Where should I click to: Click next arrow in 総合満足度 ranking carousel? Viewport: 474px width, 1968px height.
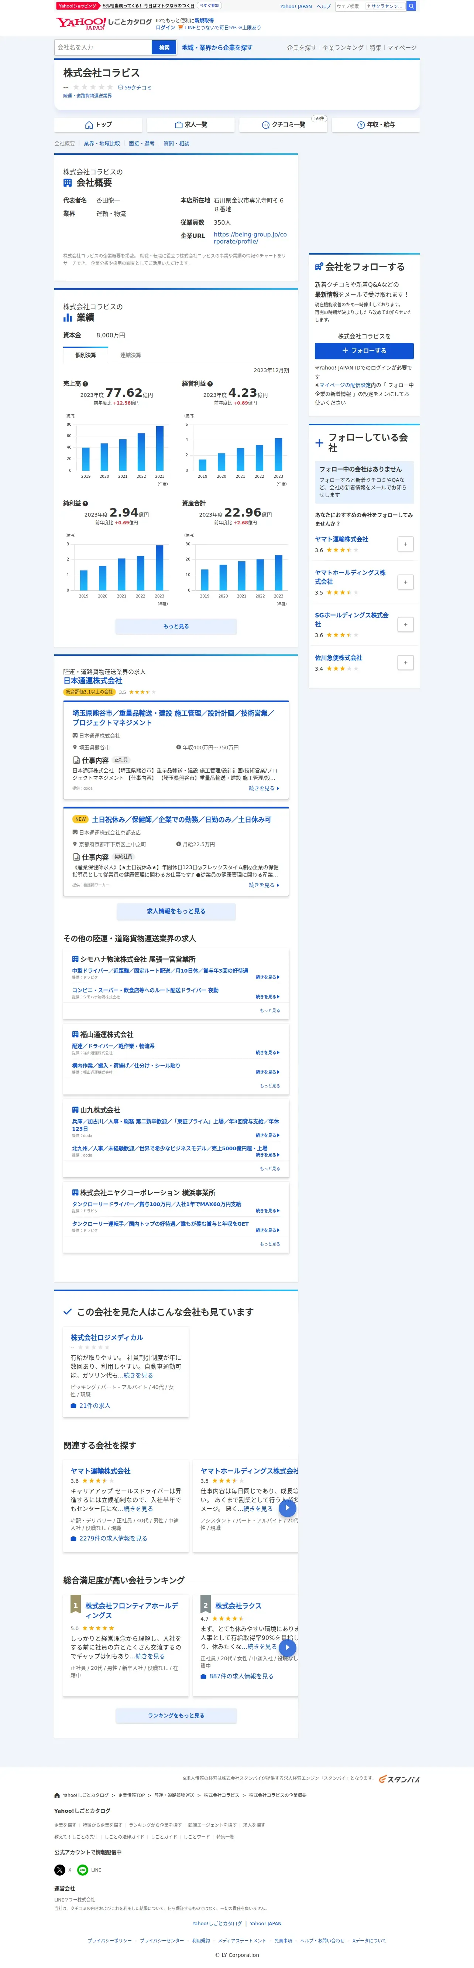tap(287, 1647)
